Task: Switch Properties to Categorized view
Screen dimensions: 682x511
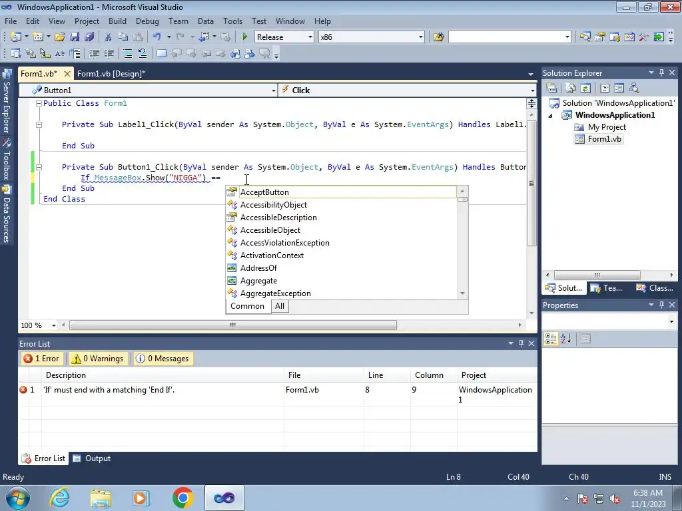Action: click(x=551, y=339)
